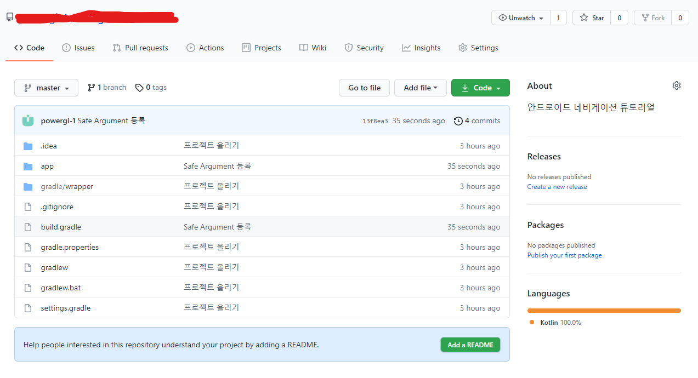Click the build.gradle file icon
This screenshot has height=378, width=698.
pos(28,227)
